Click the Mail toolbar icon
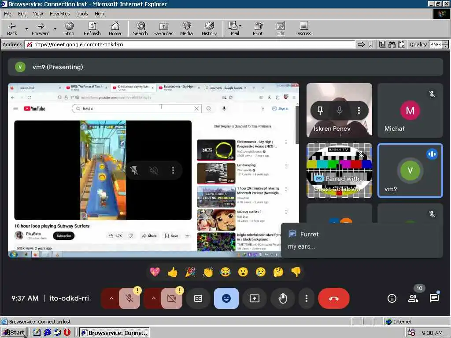Viewport: 451px width, 338px height. pos(233,29)
